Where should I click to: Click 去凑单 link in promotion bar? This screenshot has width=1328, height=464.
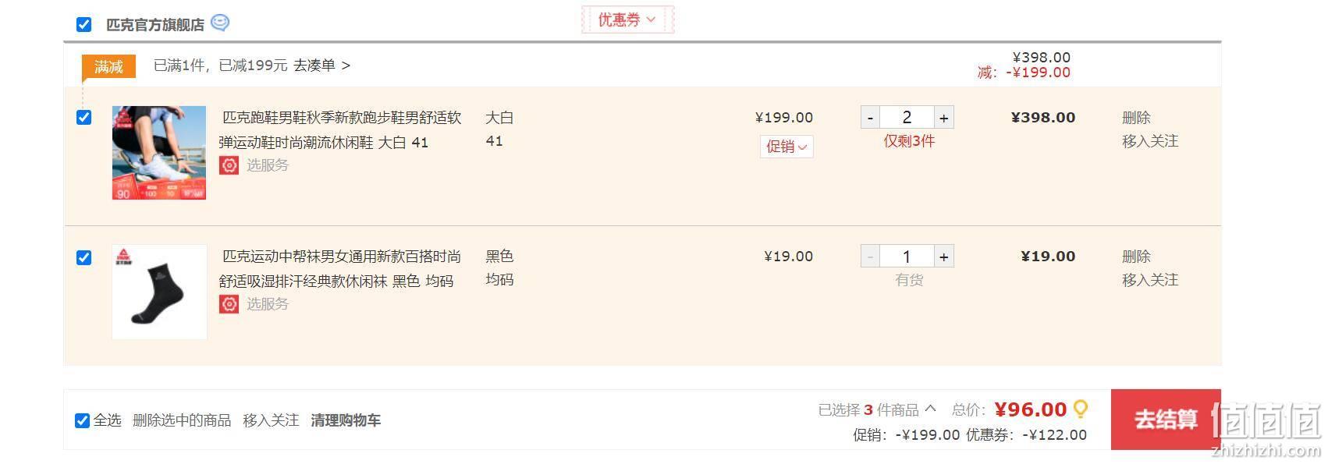(x=321, y=66)
